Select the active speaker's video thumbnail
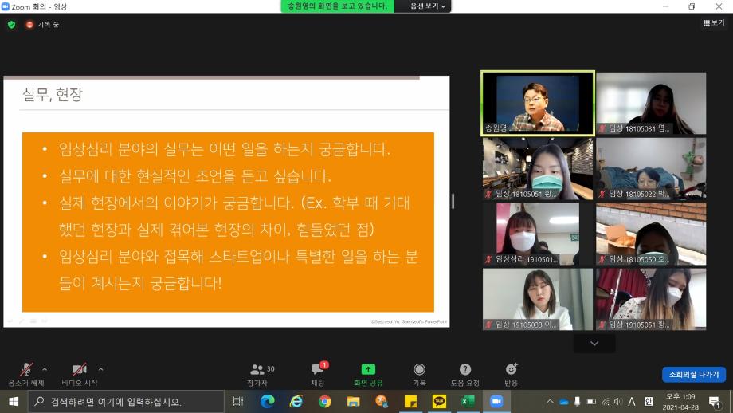The image size is (733, 413). pos(538,102)
